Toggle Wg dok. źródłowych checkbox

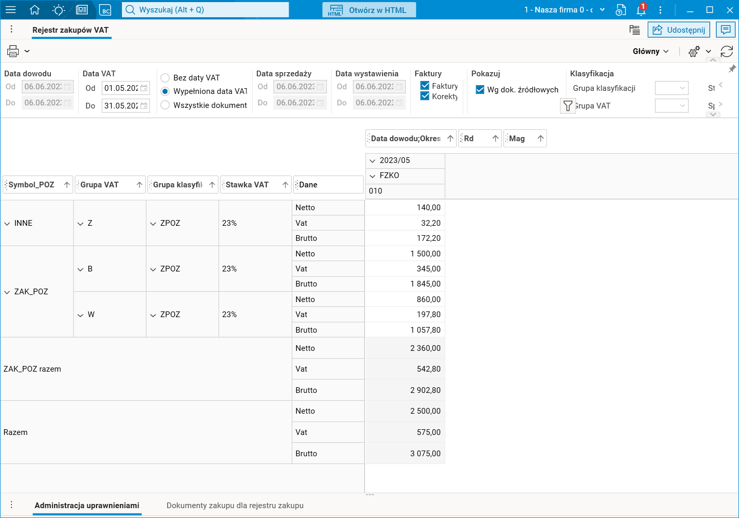click(480, 90)
